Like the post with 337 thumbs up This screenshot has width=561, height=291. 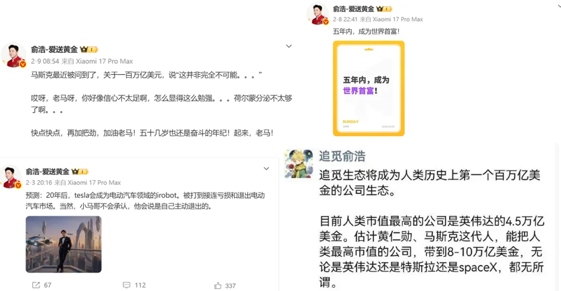coord(218,285)
